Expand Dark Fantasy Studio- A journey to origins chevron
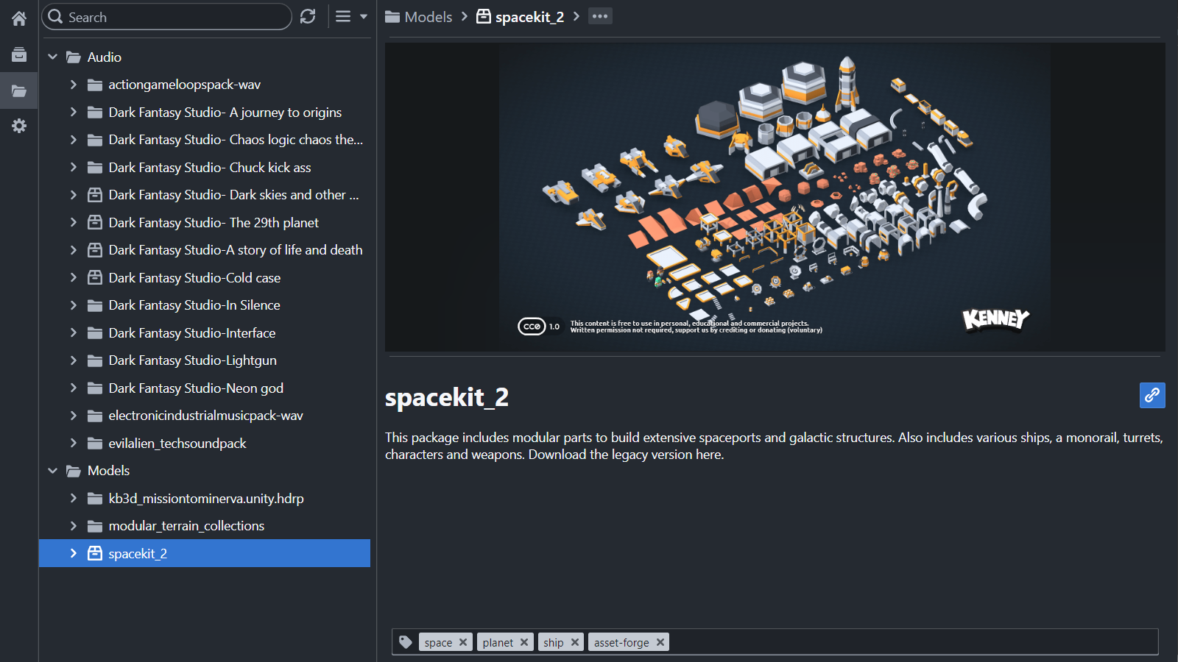This screenshot has width=1178, height=662. pos(73,112)
